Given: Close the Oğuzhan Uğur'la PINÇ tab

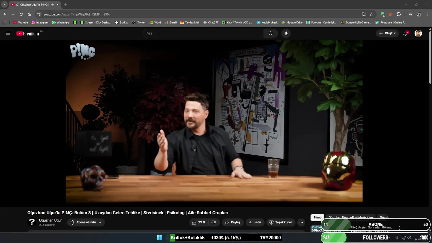Looking at the screenshot, I should tap(58, 4).
